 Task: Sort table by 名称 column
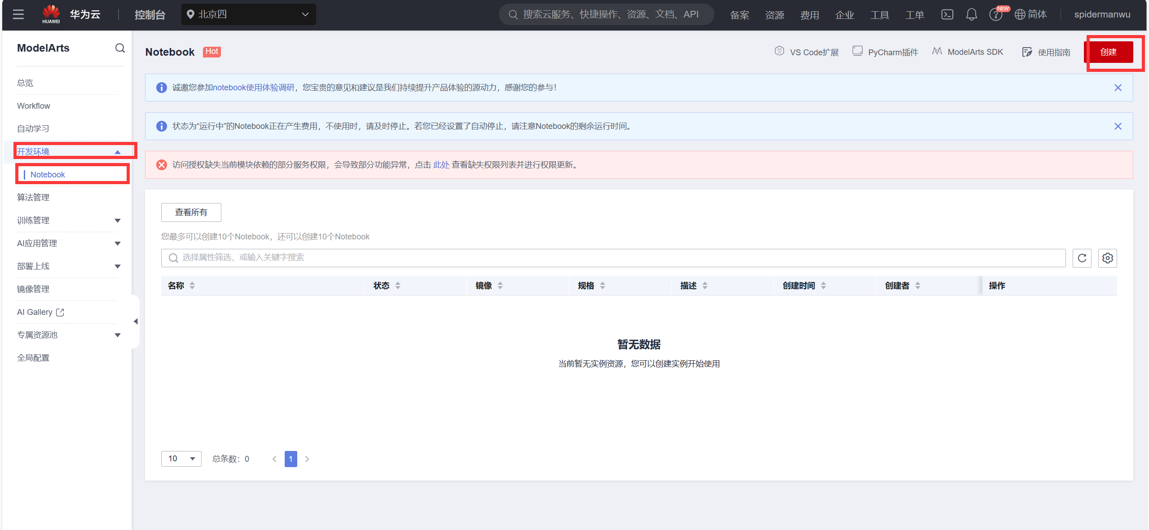[192, 286]
